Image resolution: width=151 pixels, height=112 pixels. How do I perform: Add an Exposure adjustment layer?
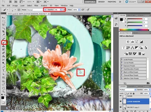(x=141, y=42)
